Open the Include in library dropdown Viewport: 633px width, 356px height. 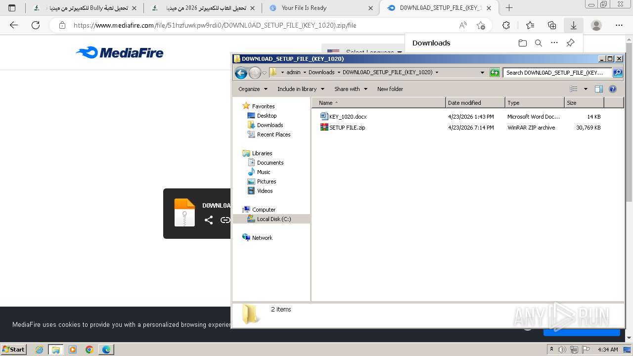[x=301, y=89]
